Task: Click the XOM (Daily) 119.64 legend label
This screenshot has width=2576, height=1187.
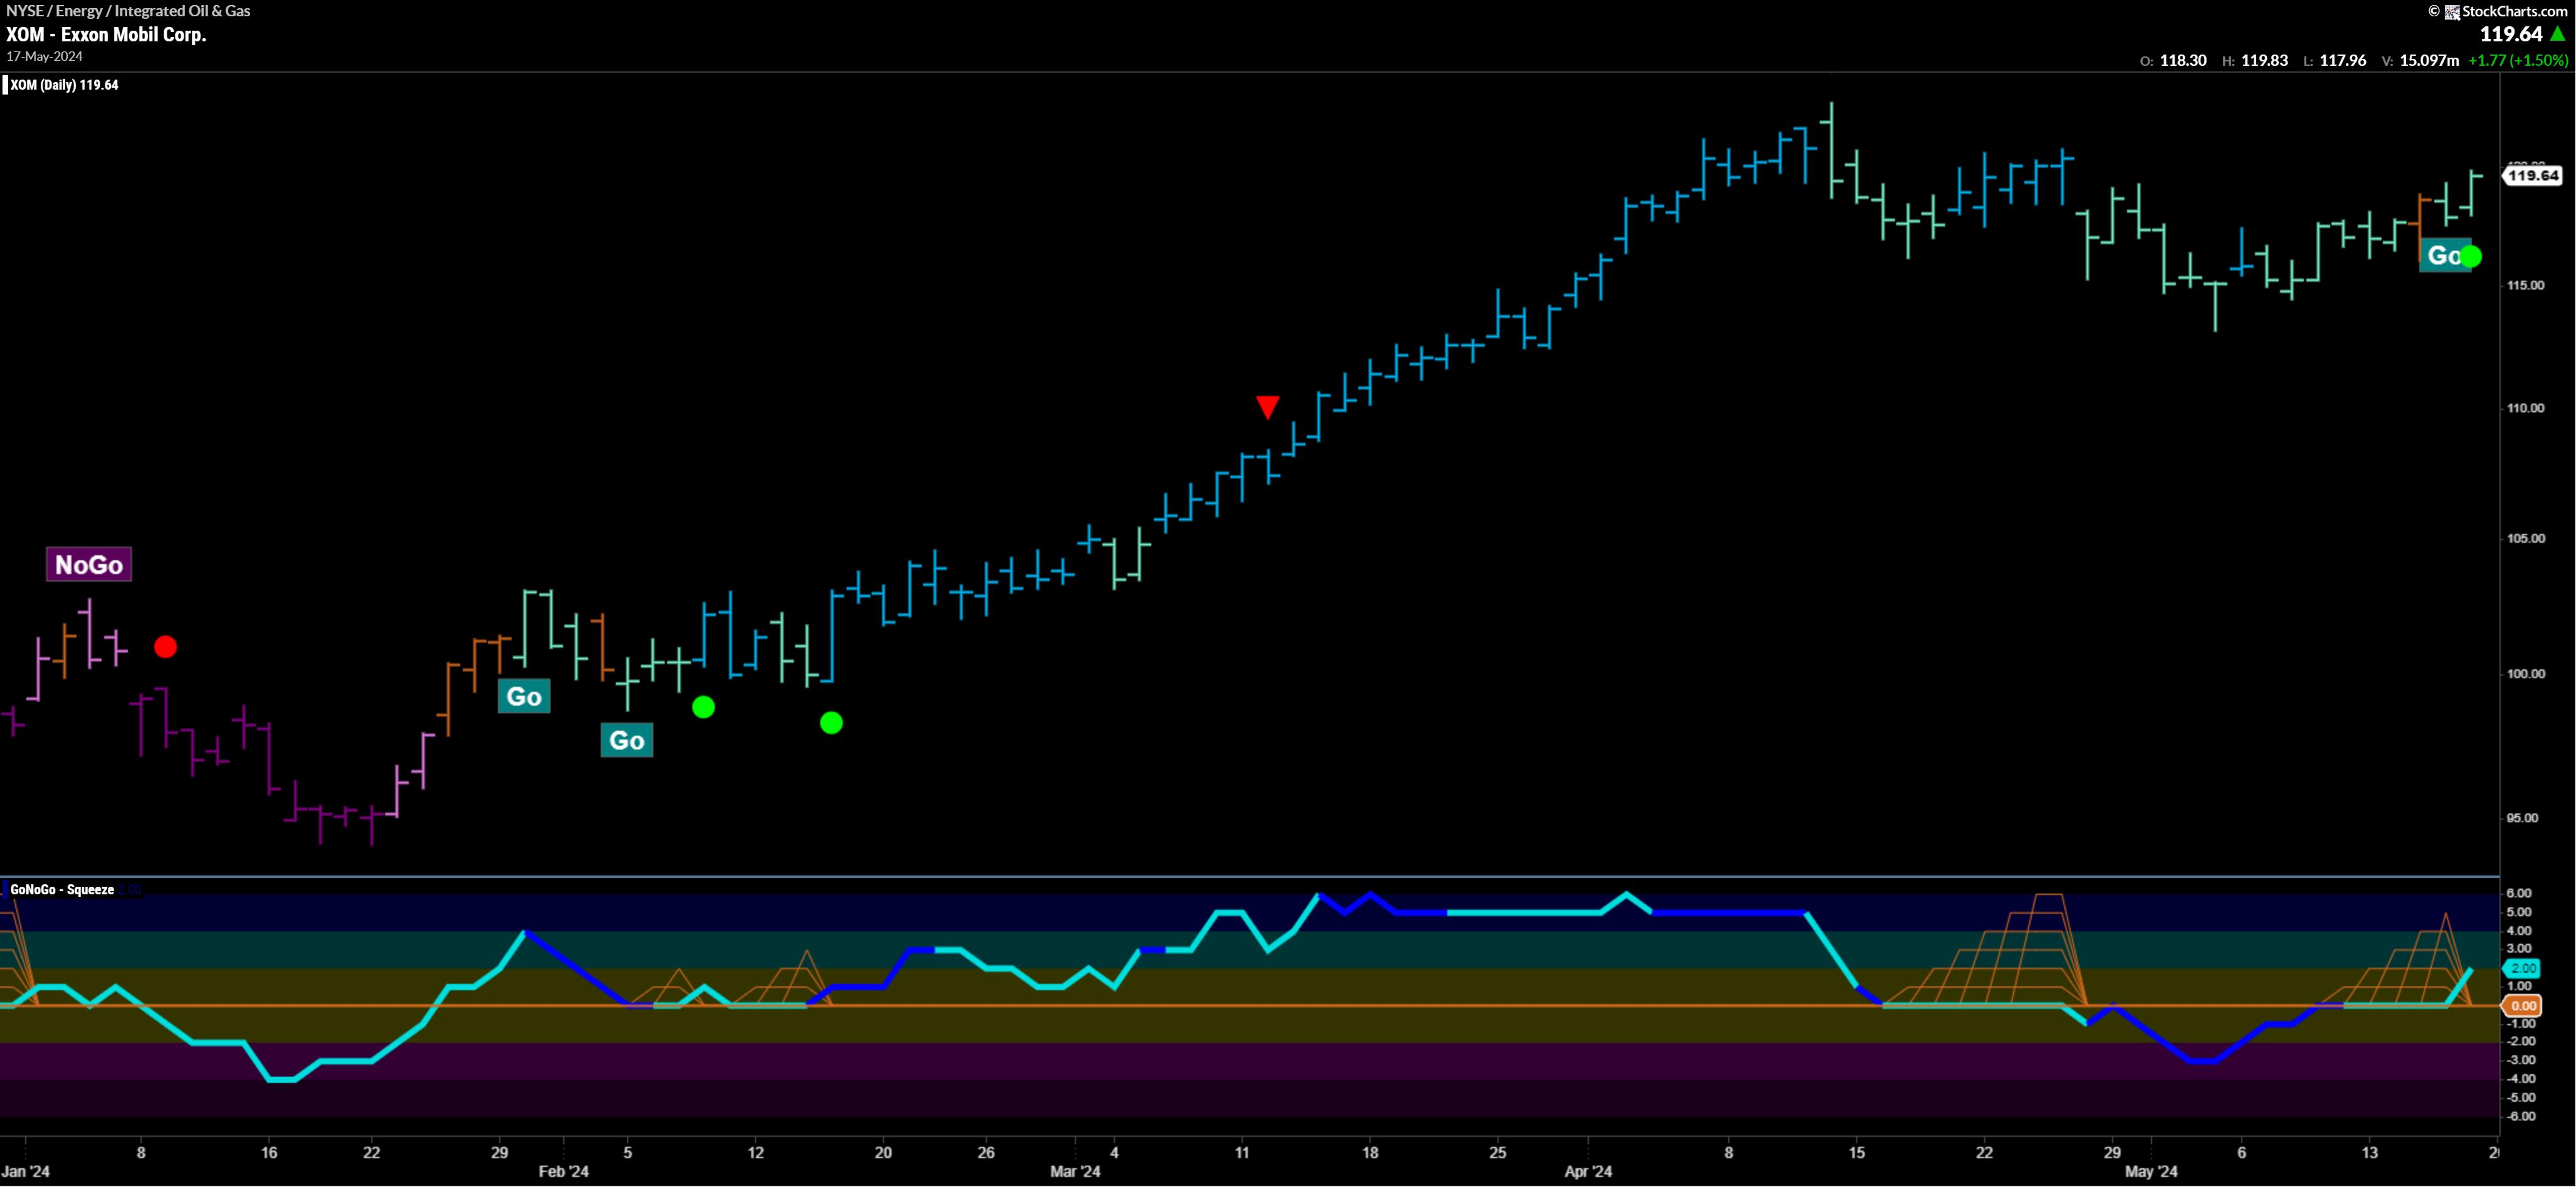Action: click(64, 85)
